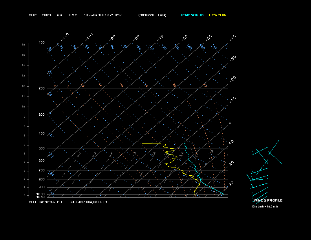Image resolution: width=311 pixels, height=240 pixels.
Task: Click the 400 pressure level label
Action: point(42,133)
